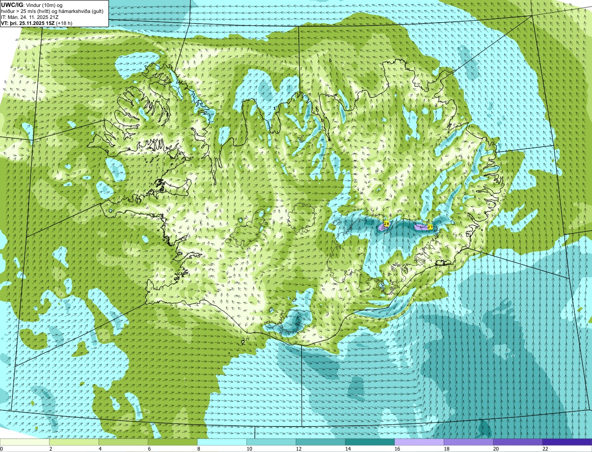The width and height of the screenshot is (592, 452).
Task: Select the 16–18 m/s lavender legend swatch
Action: tap(419, 442)
